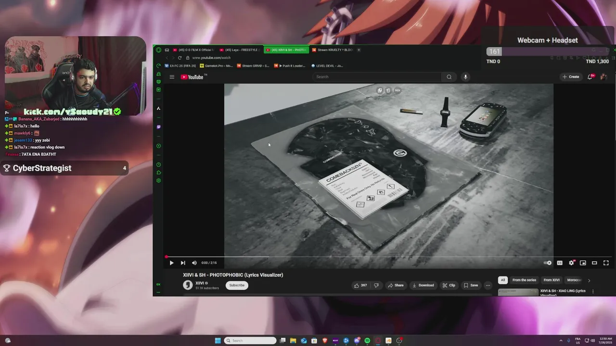The image size is (616, 346).
Task: Mute the YouTube player volume
Action: tap(194, 263)
